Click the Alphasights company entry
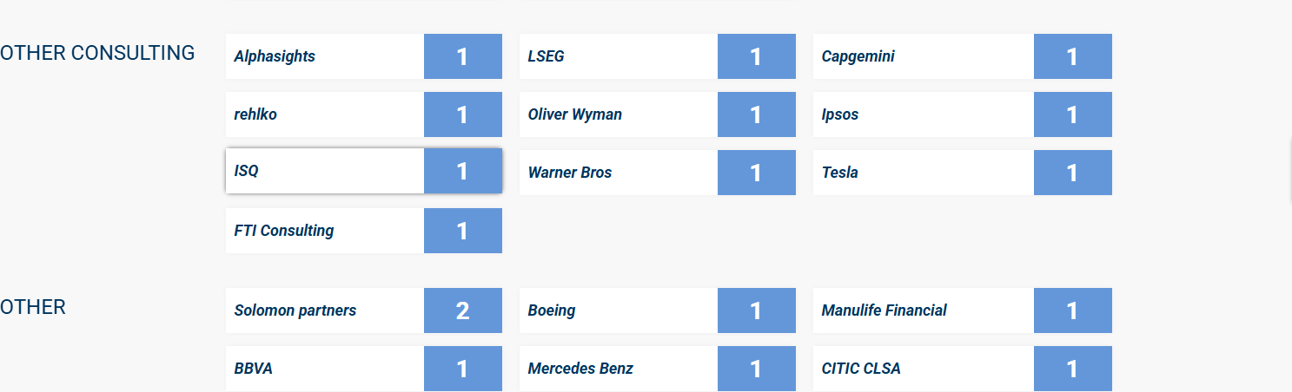The image size is (1292, 392). tap(325, 56)
